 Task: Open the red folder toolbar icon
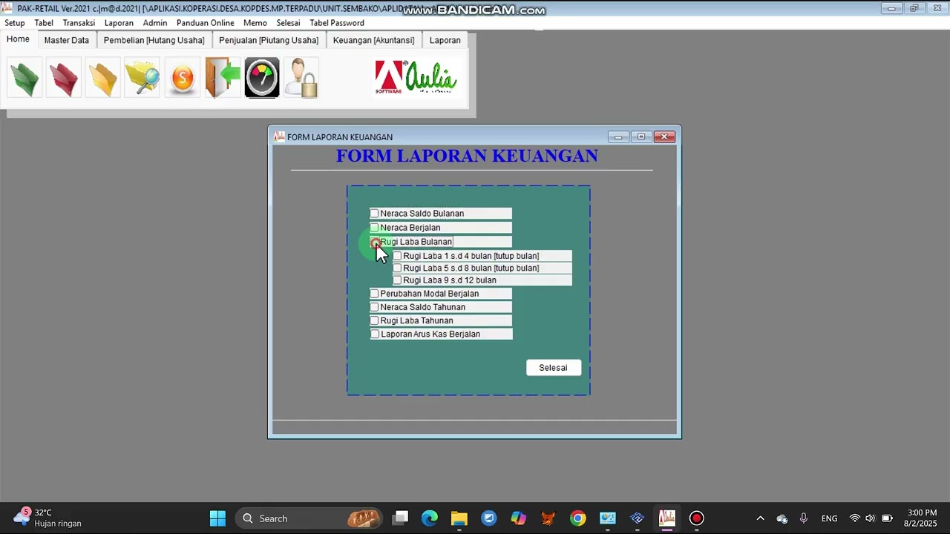tap(64, 78)
